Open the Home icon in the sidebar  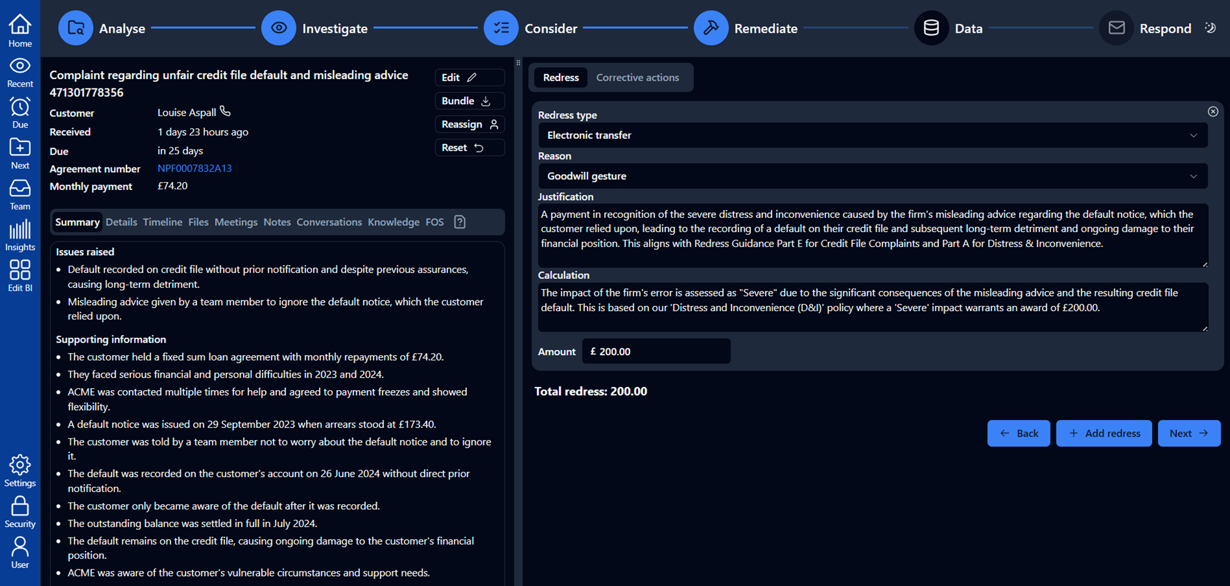[20, 26]
